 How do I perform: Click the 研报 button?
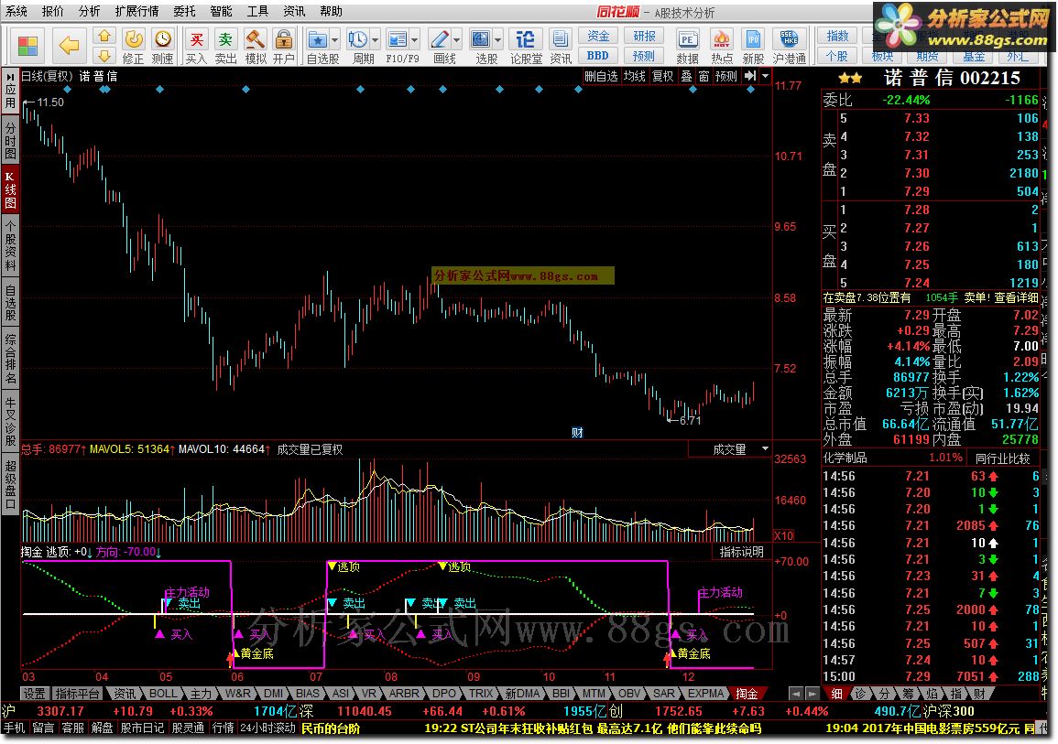click(644, 37)
